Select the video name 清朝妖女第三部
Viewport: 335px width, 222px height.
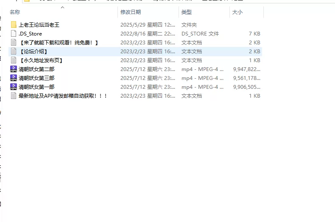[36, 78]
